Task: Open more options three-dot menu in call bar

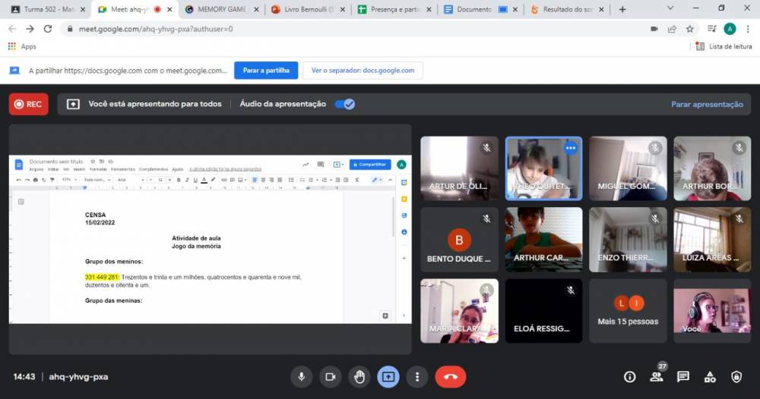Action: tap(416, 376)
